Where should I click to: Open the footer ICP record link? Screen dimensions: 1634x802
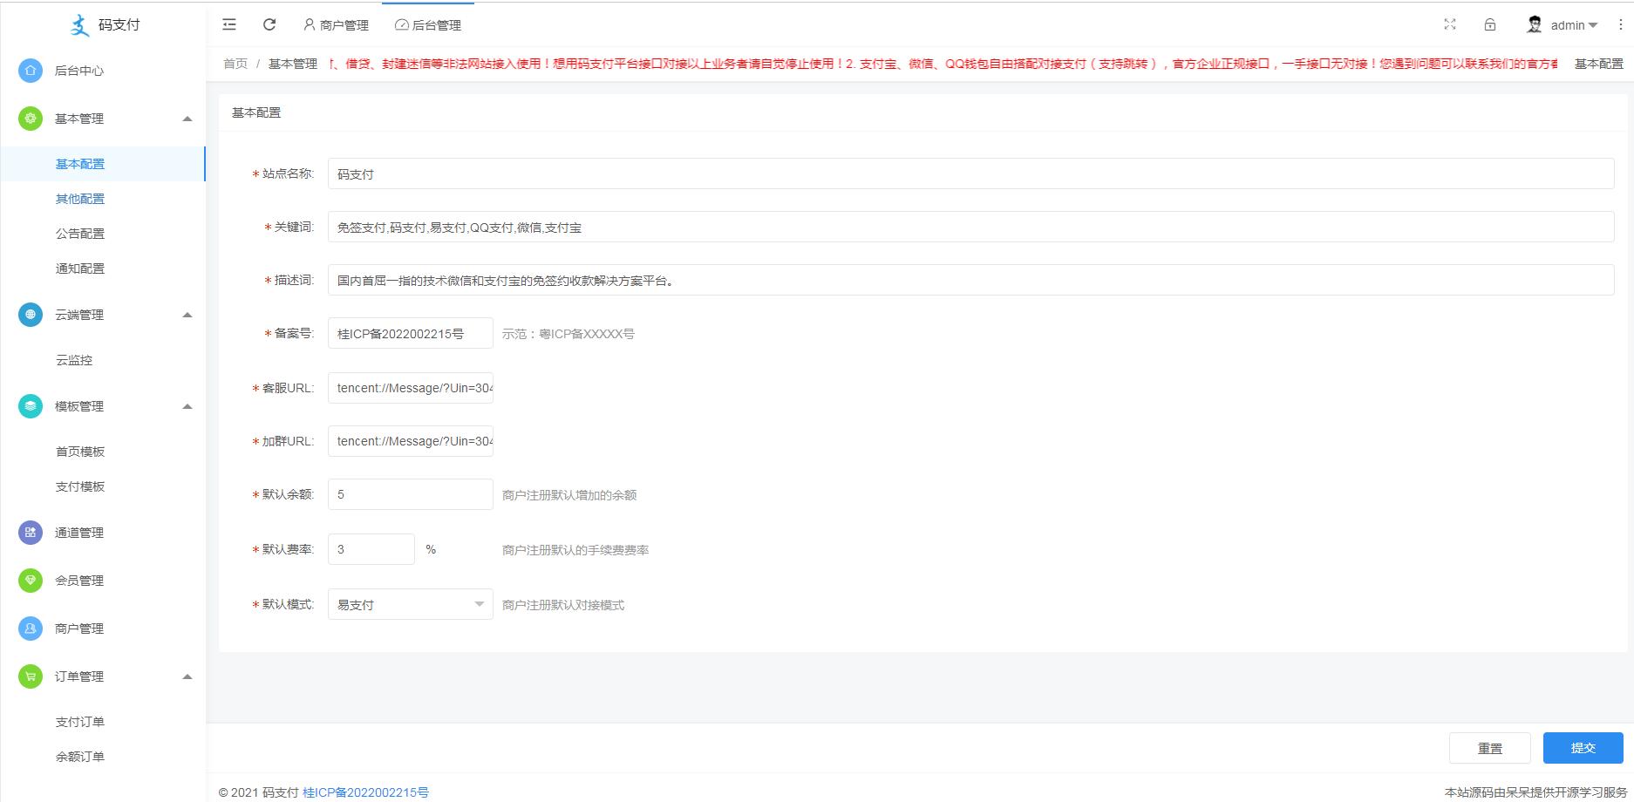365,792
